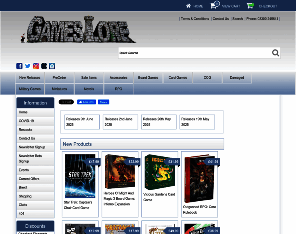Viewport: 296px width, 234px height.
Task: Open Shipping sidebar link
Action: pos(35,196)
